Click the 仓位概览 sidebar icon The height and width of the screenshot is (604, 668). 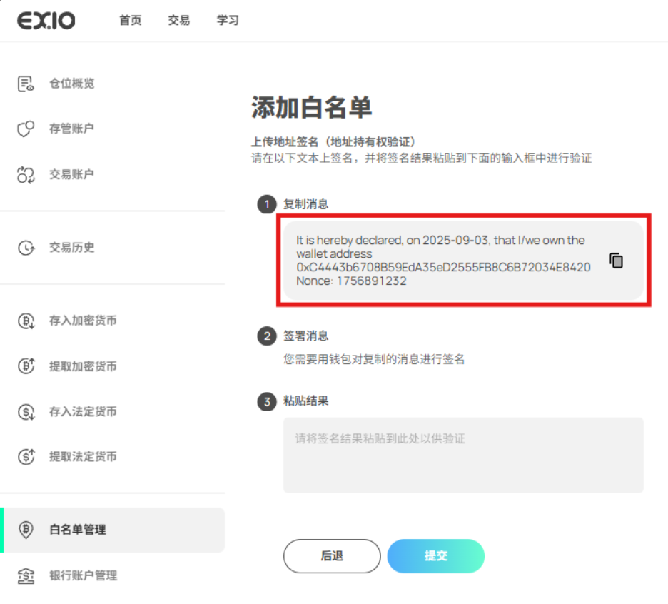tap(26, 84)
